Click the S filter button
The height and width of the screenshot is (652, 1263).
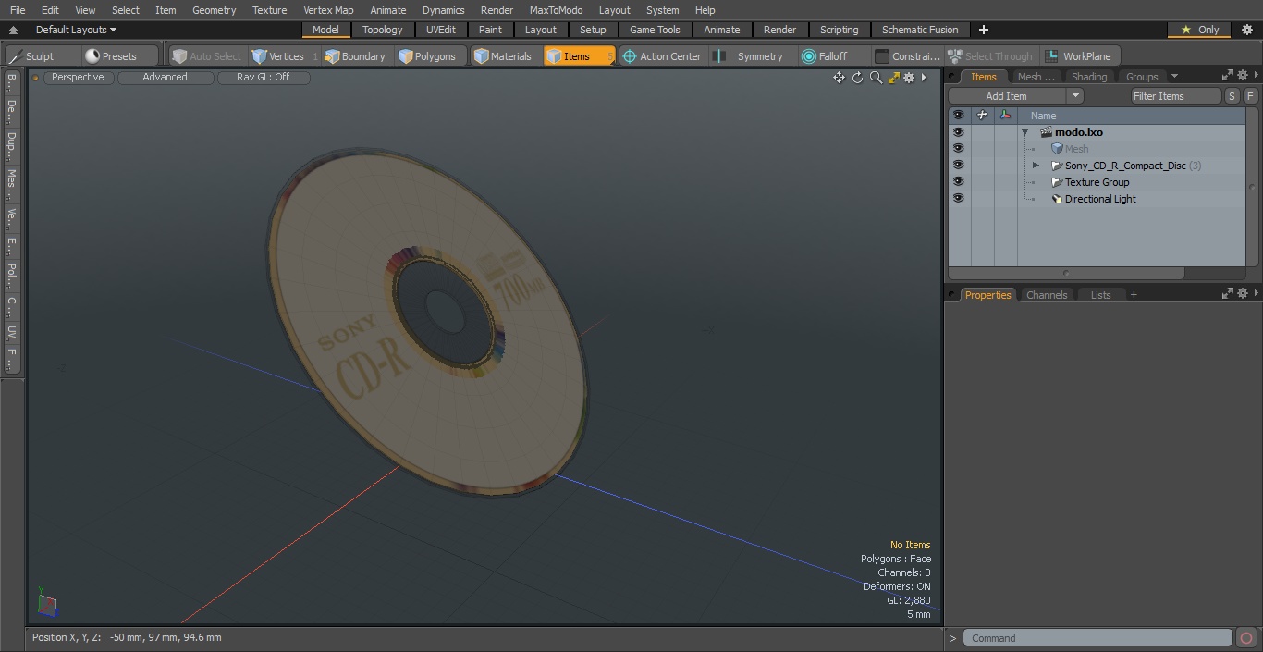1232,96
